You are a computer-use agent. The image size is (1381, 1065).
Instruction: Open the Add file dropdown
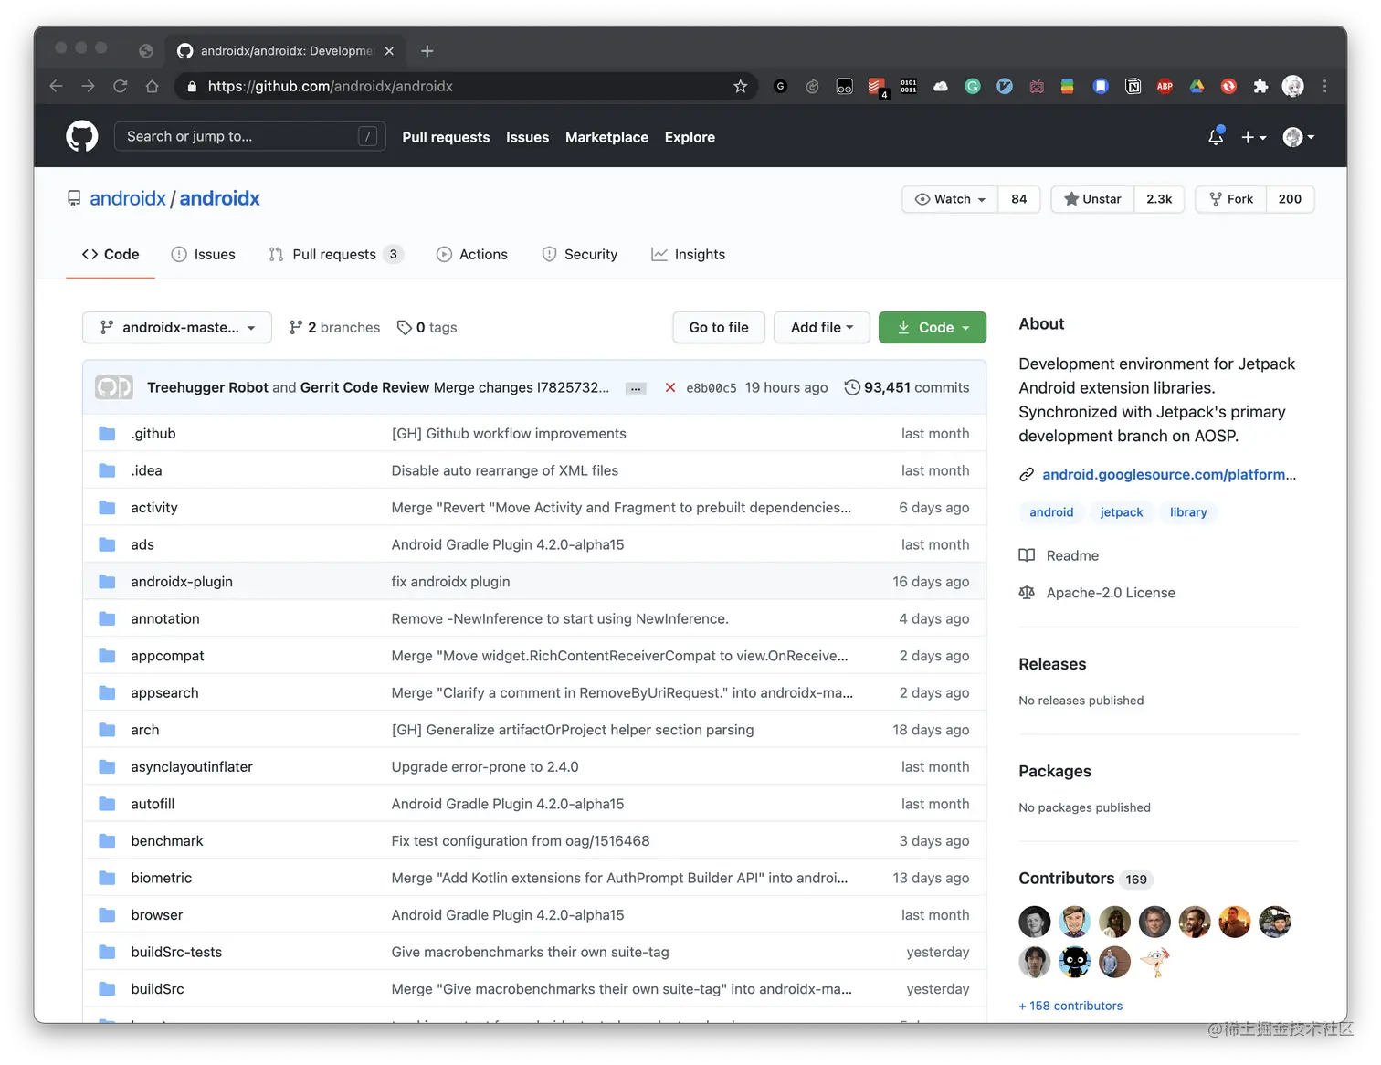(x=822, y=327)
